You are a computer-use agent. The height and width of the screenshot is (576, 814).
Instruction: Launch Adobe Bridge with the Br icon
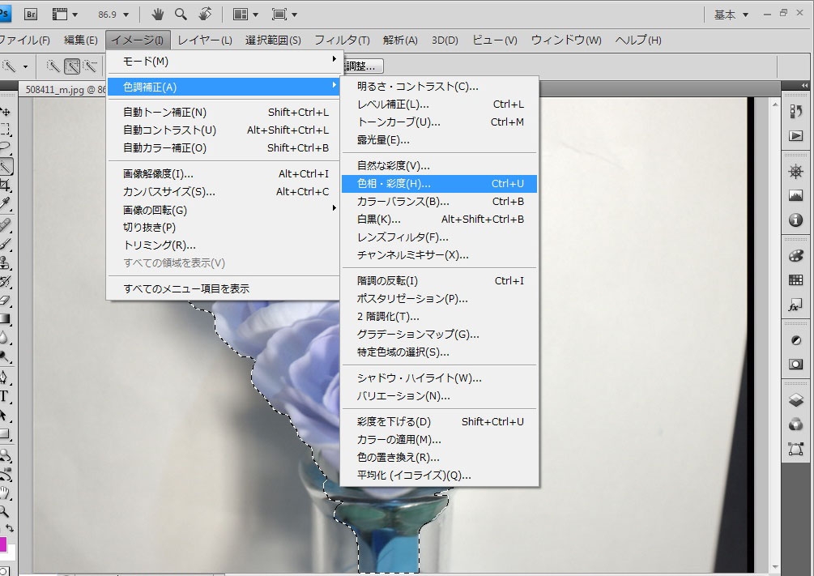[31, 15]
